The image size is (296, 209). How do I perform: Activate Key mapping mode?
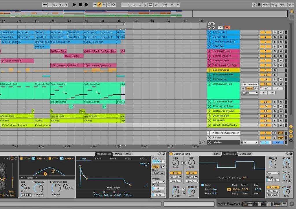point(264,5)
